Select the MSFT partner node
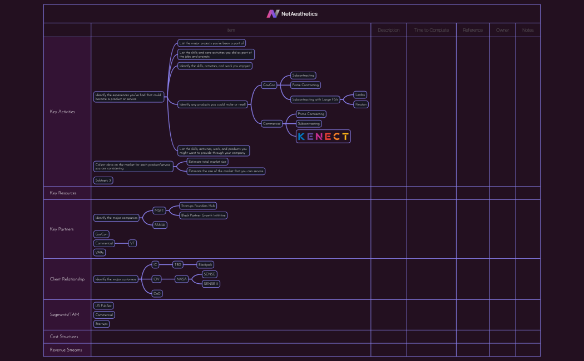Screen dimensions: 584x361 [160, 210]
